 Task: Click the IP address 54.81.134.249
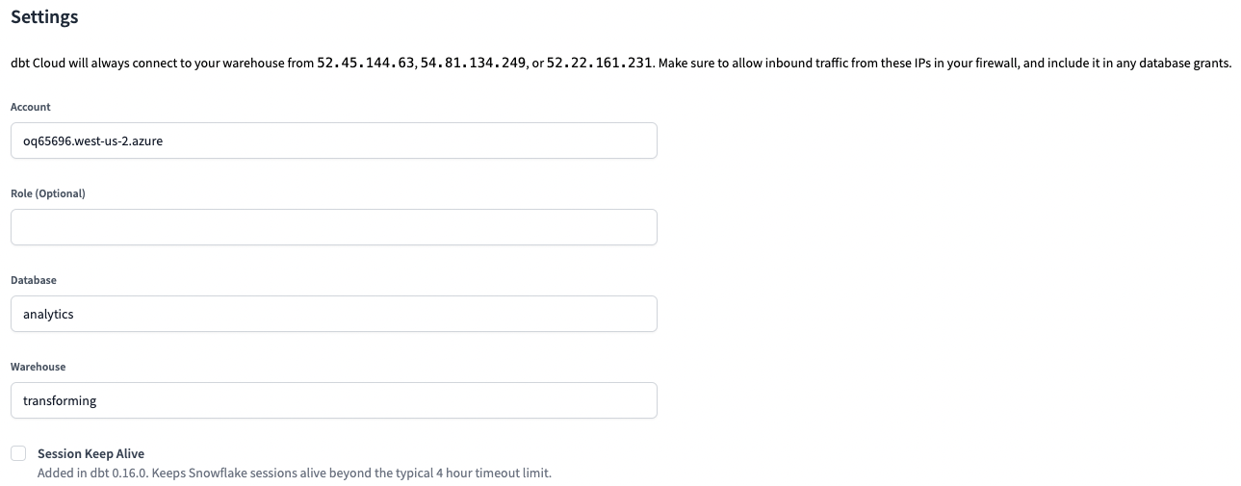tap(474, 64)
